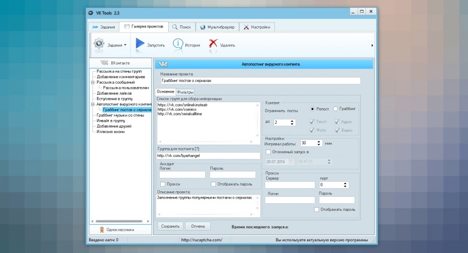Click the VK Tools app icon in title bar
The width and height of the screenshot is (468, 253).
(x=91, y=13)
